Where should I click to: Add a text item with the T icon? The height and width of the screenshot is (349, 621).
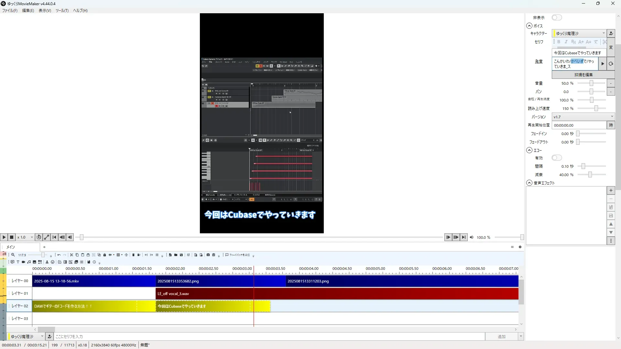(18, 262)
